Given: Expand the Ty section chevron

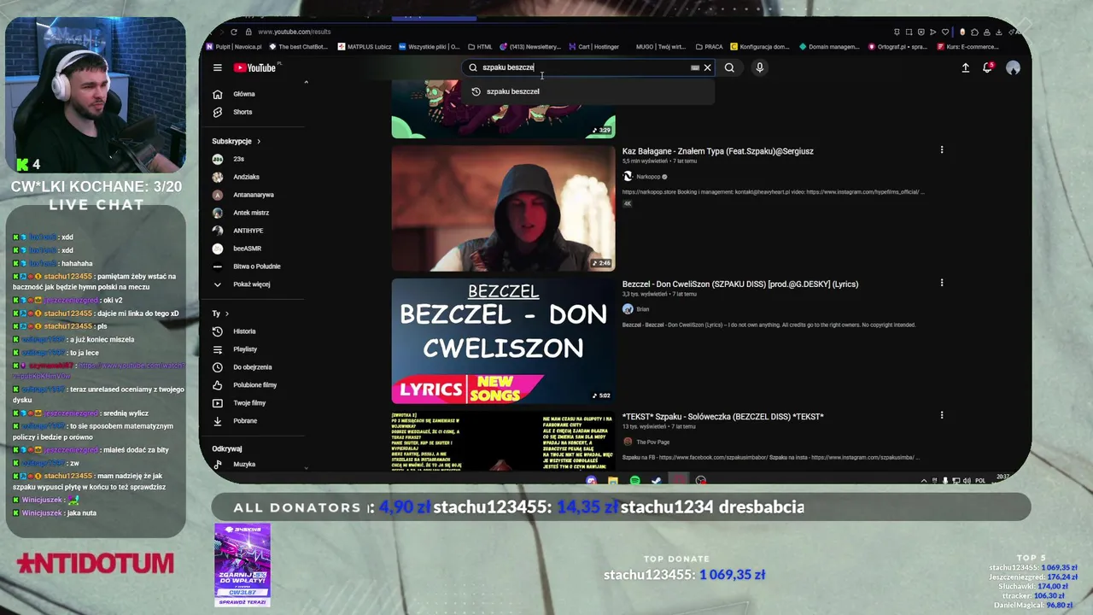Looking at the screenshot, I should coord(226,313).
